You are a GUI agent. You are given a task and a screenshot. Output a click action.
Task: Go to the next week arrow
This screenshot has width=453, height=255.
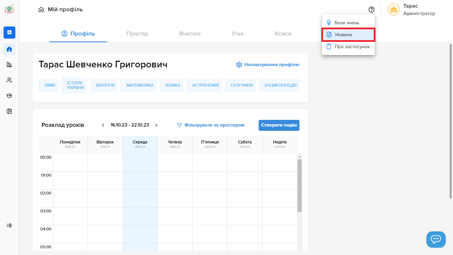click(x=156, y=125)
